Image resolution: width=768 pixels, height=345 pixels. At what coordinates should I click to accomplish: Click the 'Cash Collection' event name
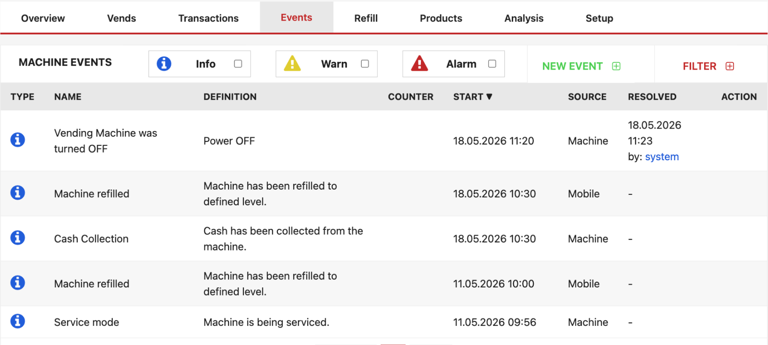tap(91, 239)
